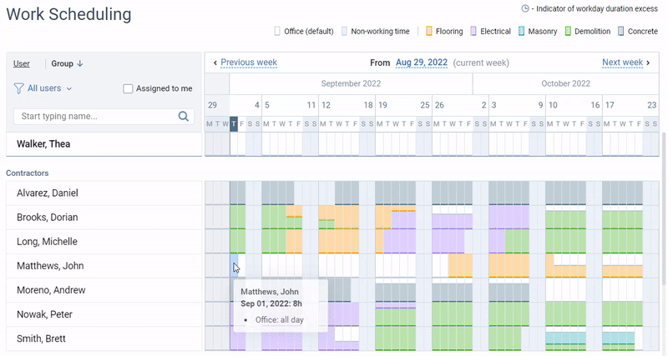Image resolution: width=668 pixels, height=356 pixels.
Task: Click the left chevron beside Previous week
Action: pos(215,63)
